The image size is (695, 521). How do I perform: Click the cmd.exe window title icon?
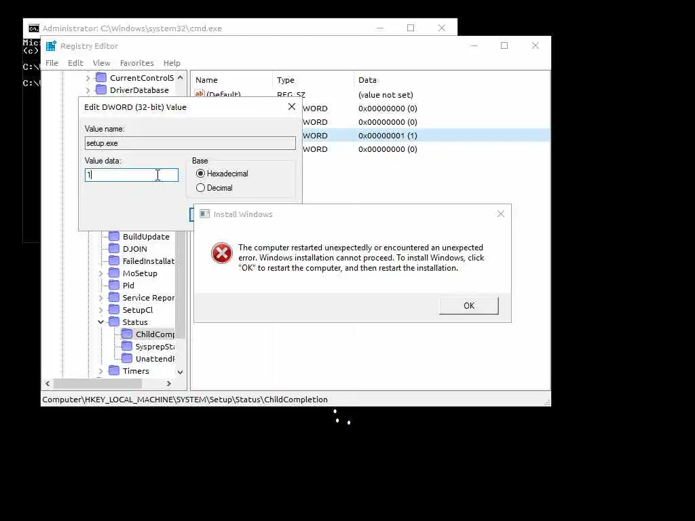pos(34,28)
